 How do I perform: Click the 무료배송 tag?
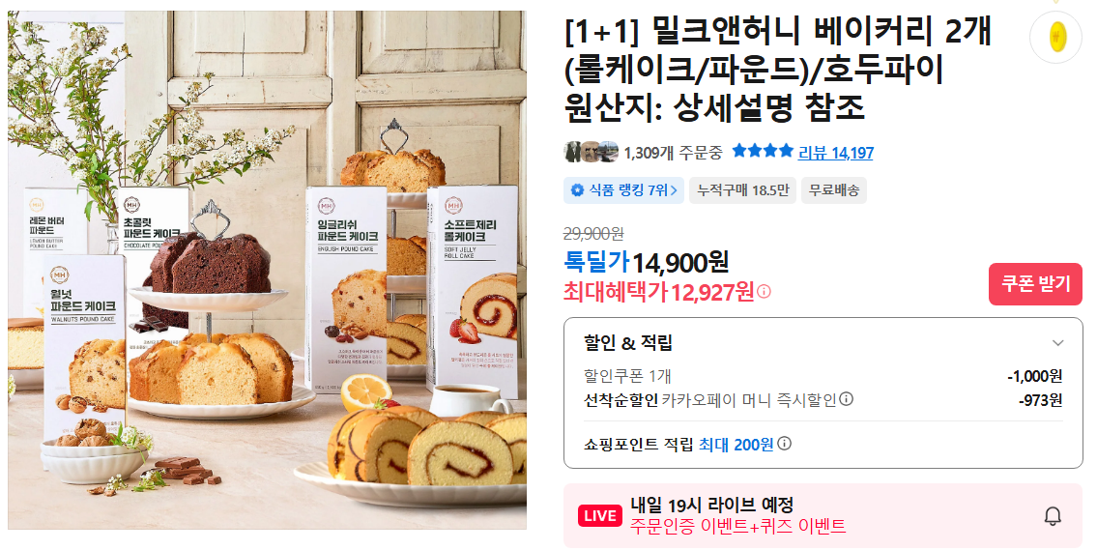coord(834,190)
